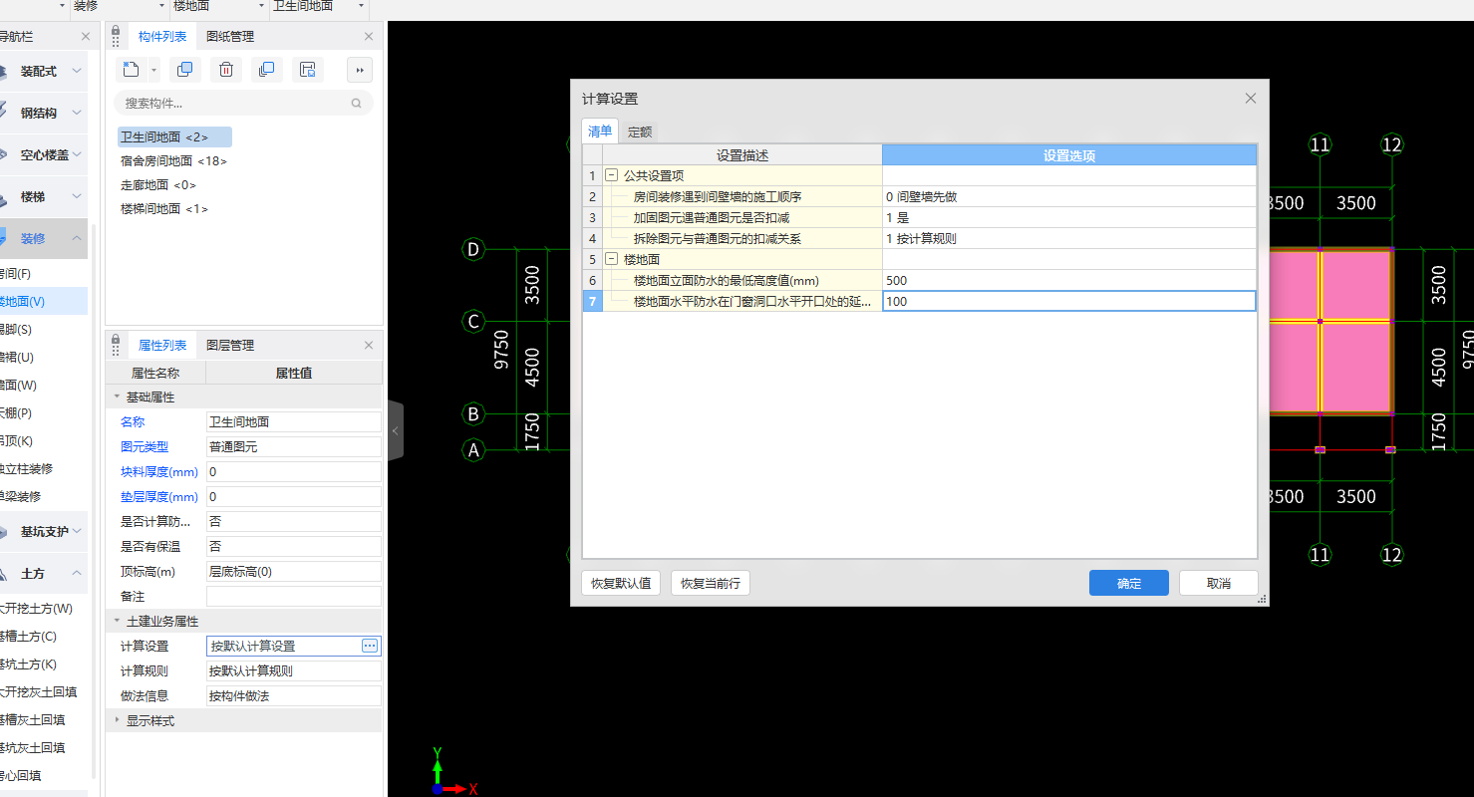The height and width of the screenshot is (797, 1474).
Task: Click the save component archive icon
Action: 308,70
